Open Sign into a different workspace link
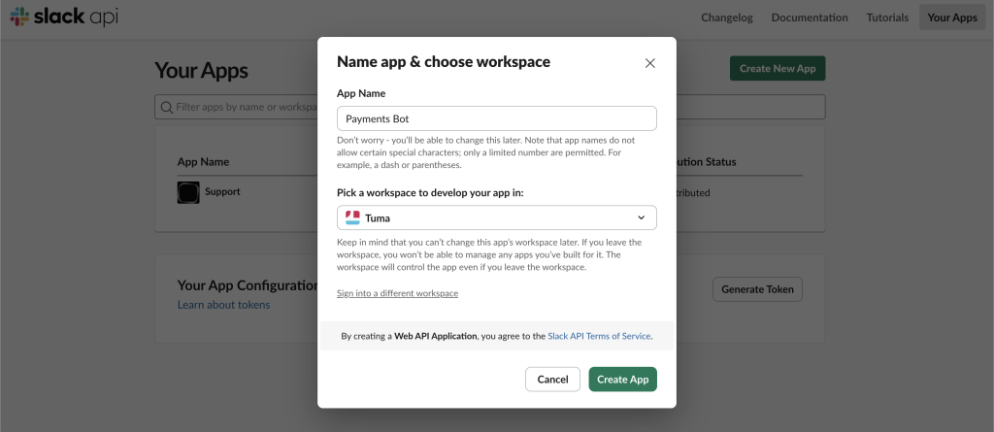994x432 pixels. (x=397, y=293)
